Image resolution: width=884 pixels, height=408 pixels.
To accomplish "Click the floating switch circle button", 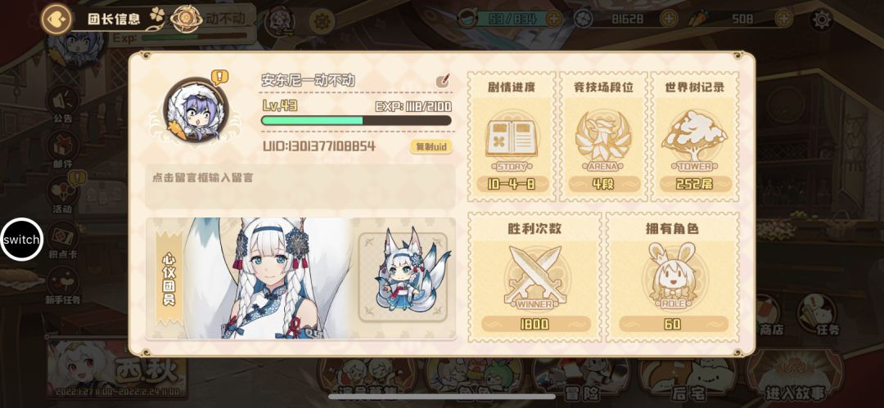I will (x=22, y=239).
